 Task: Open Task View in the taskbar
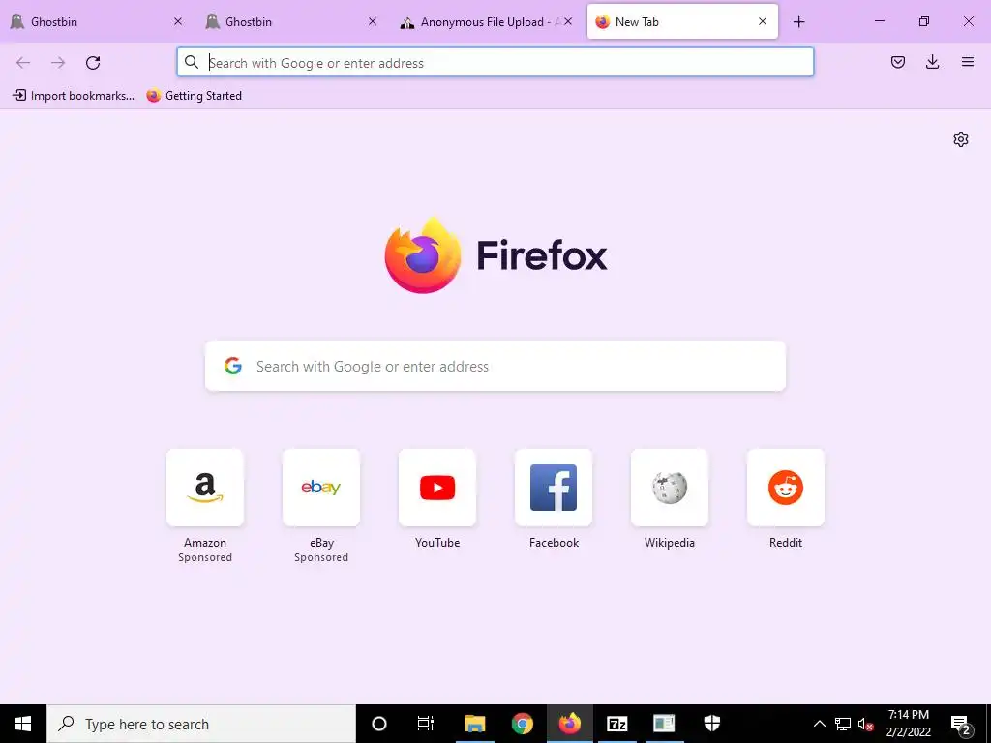pos(426,724)
